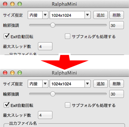Uncheck Exif自動回転 in the upper window

click(6, 36)
